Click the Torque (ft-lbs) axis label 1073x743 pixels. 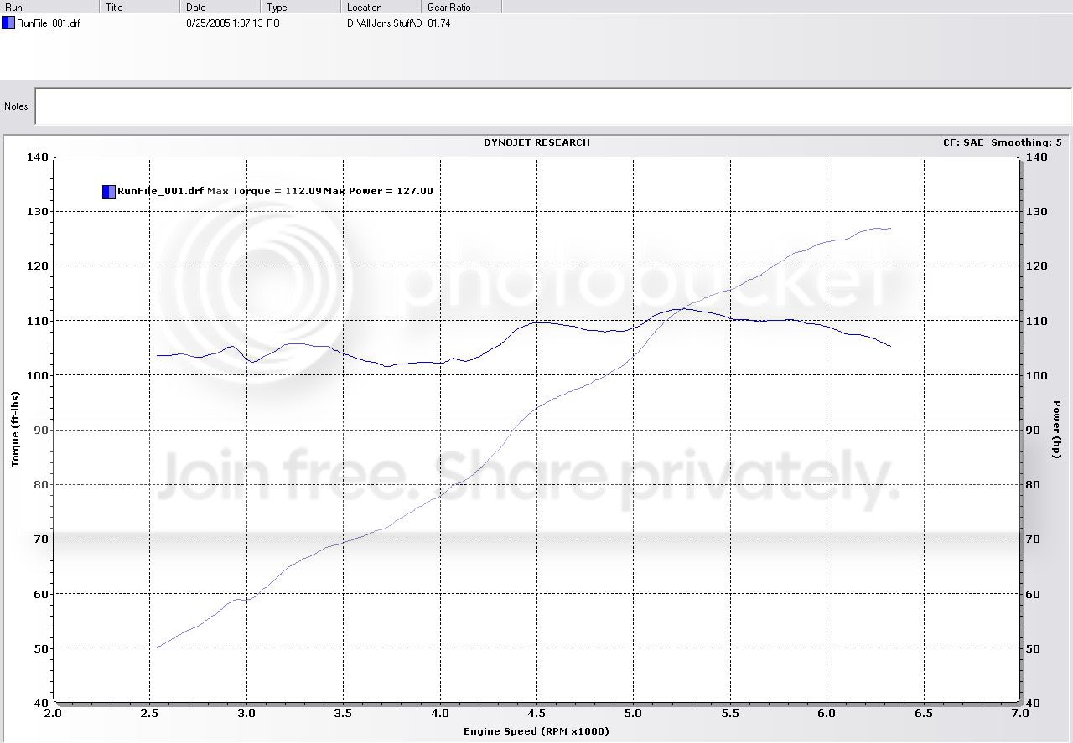tap(15, 427)
